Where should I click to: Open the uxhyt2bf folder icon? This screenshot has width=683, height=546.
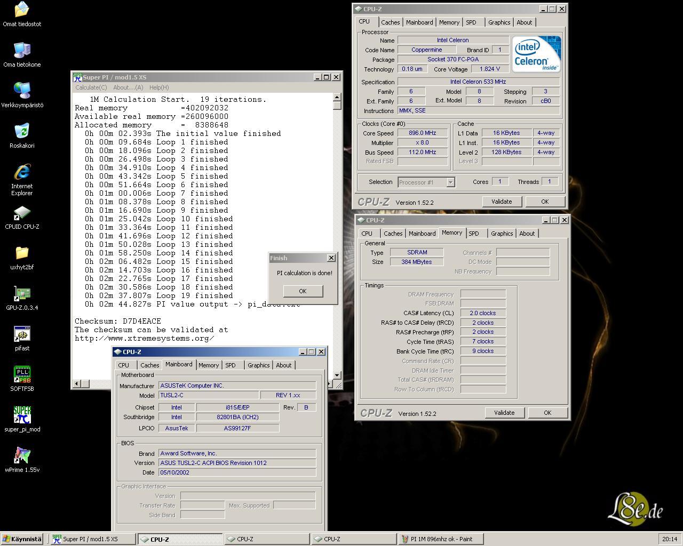pos(22,258)
